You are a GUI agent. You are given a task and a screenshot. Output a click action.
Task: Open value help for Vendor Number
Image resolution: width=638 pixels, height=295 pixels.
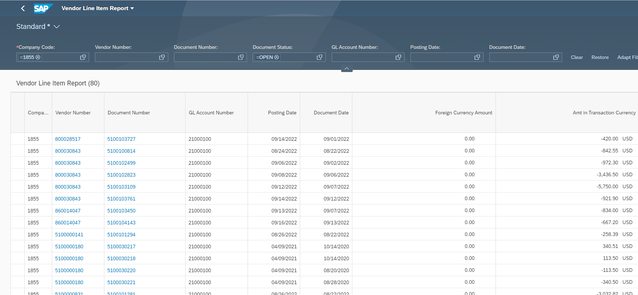click(x=162, y=57)
